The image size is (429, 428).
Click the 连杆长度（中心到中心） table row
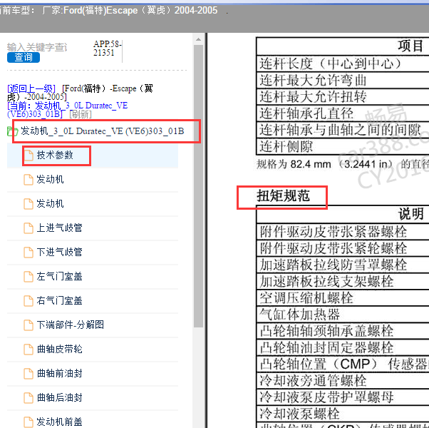coord(343,63)
